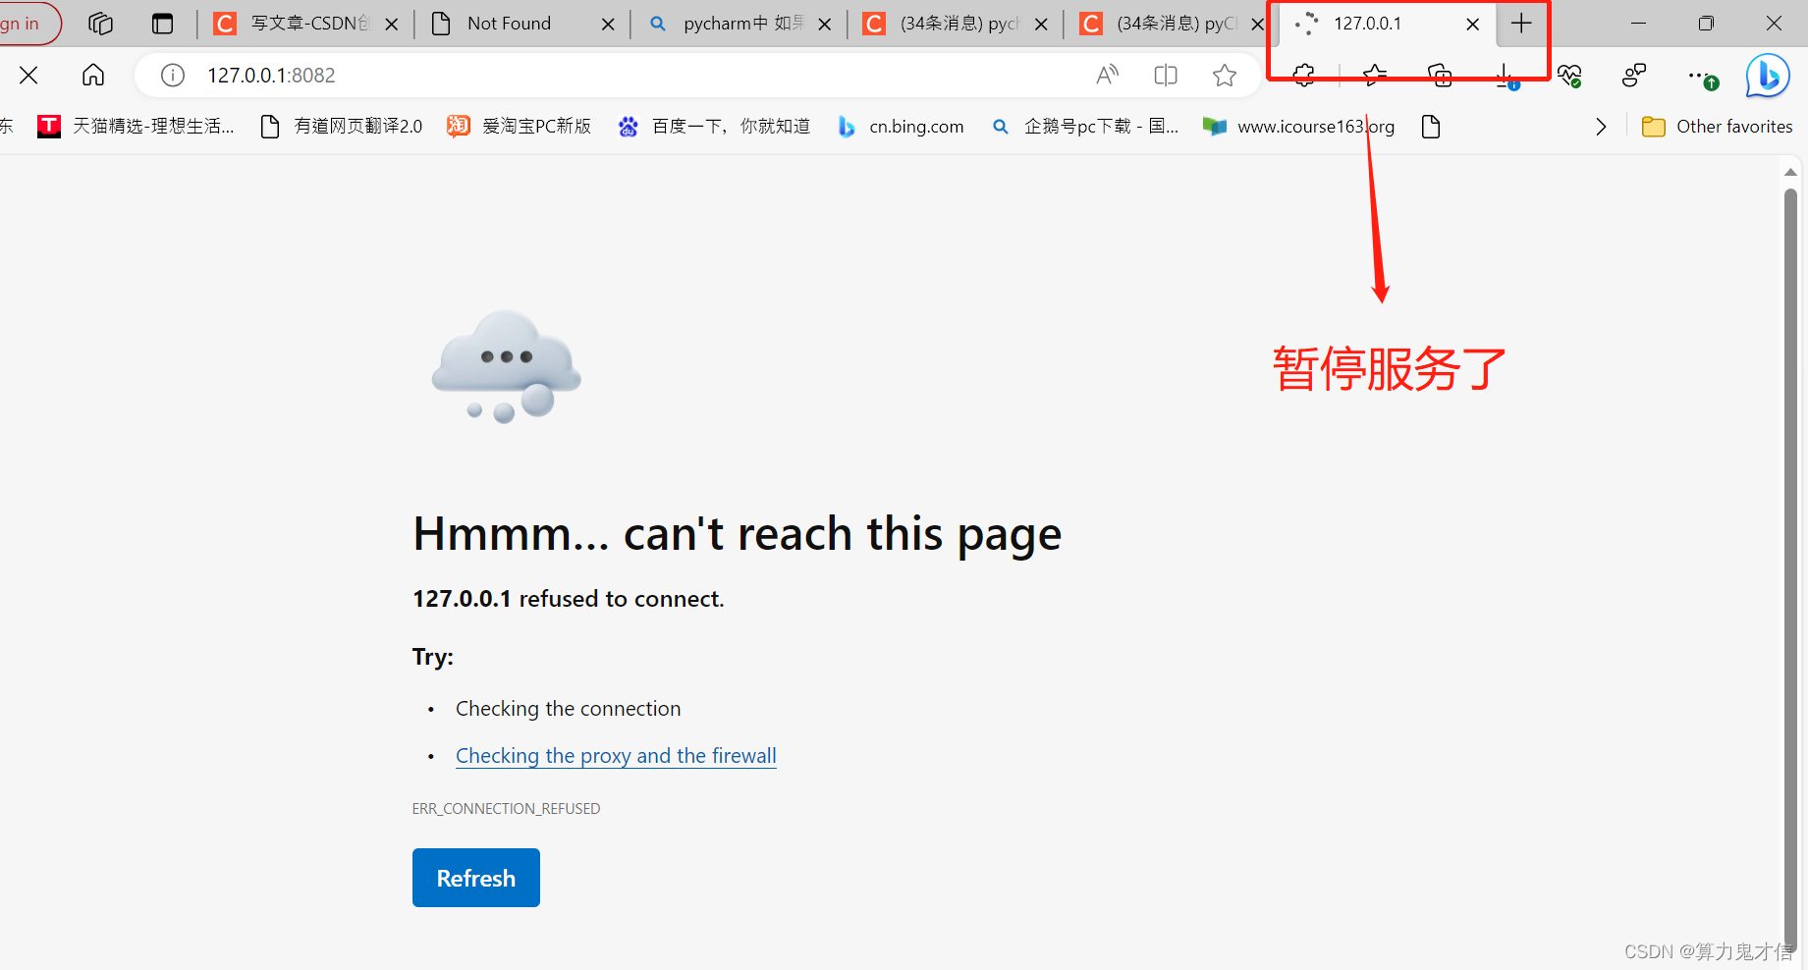The width and height of the screenshot is (1808, 970).
Task: Open browser profile account icon
Action: (1633, 75)
